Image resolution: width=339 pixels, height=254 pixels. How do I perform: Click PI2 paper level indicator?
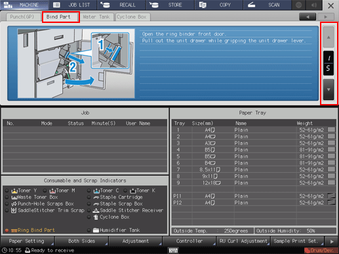(331, 202)
